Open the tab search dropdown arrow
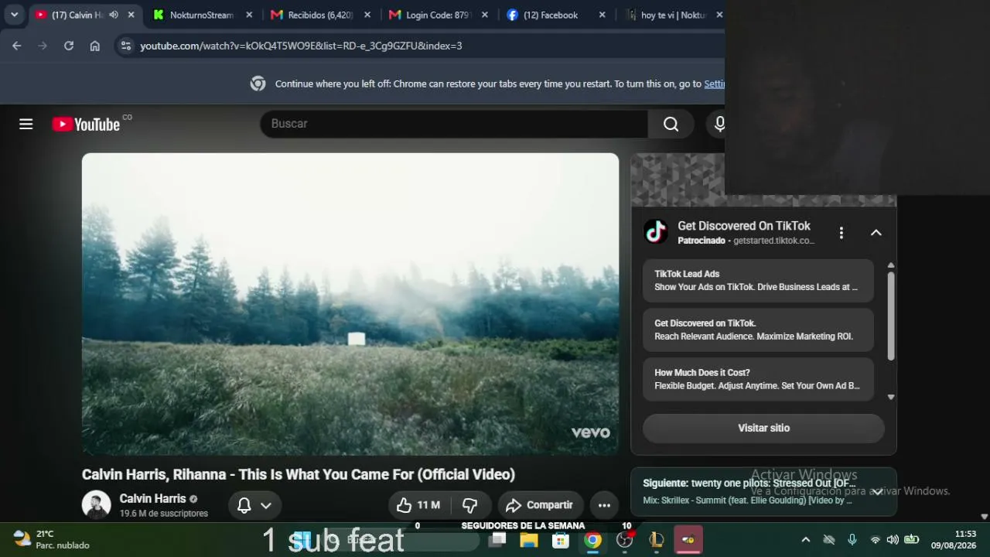This screenshot has width=990, height=557. 14,15
